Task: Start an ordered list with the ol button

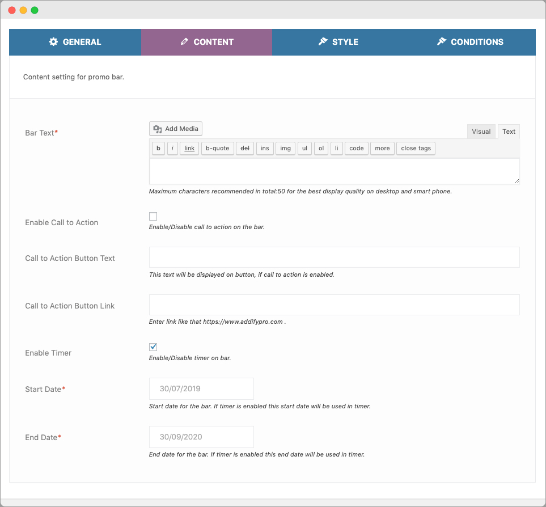Action: [x=321, y=148]
